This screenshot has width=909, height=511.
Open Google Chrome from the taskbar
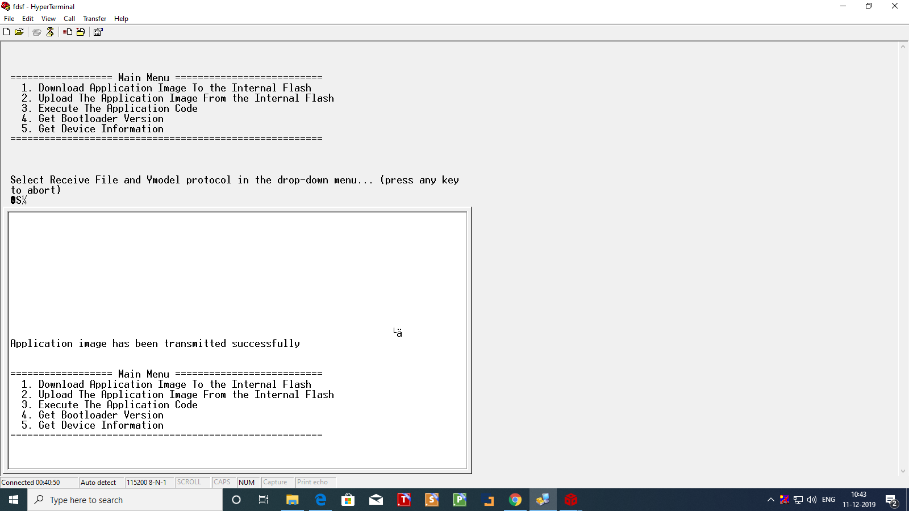[x=515, y=500]
